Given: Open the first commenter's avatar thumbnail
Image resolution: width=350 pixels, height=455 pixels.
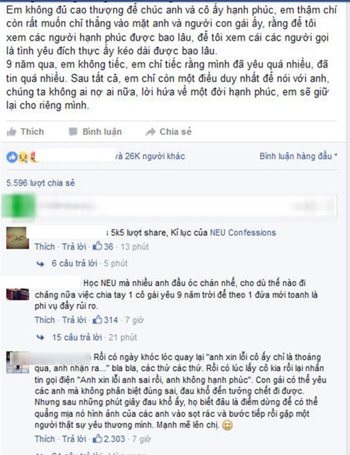Looking at the screenshot, I should pyautogui.click(x=17, y=238).
